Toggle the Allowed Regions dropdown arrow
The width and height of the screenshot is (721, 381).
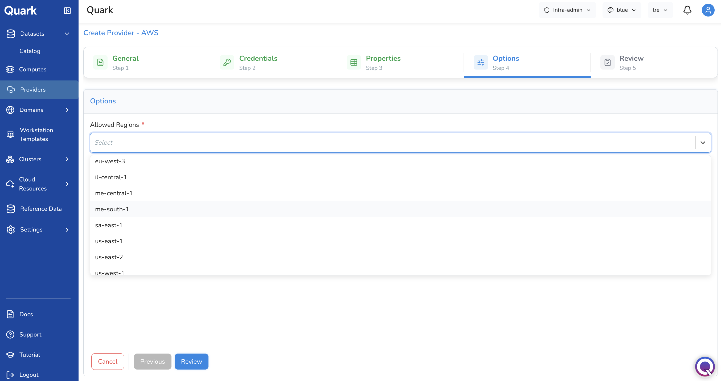pyautogui.click(x=703, y=143)
